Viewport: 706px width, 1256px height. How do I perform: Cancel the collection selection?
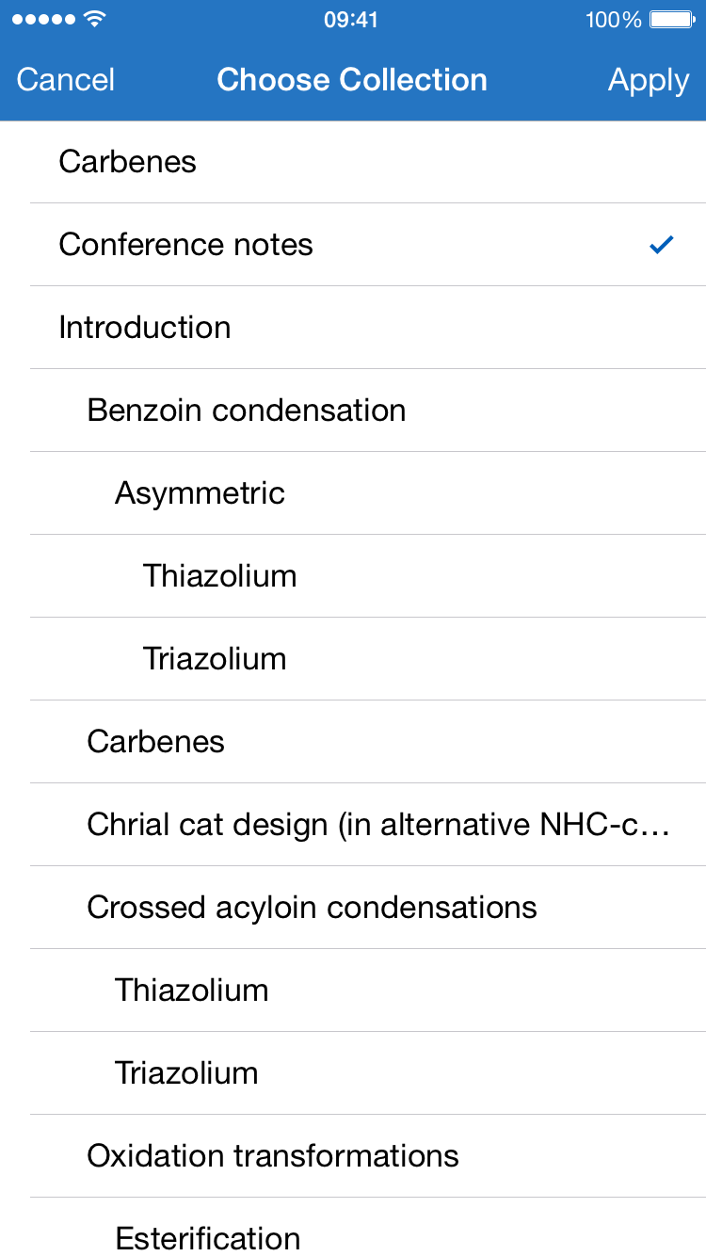(66, 80)
